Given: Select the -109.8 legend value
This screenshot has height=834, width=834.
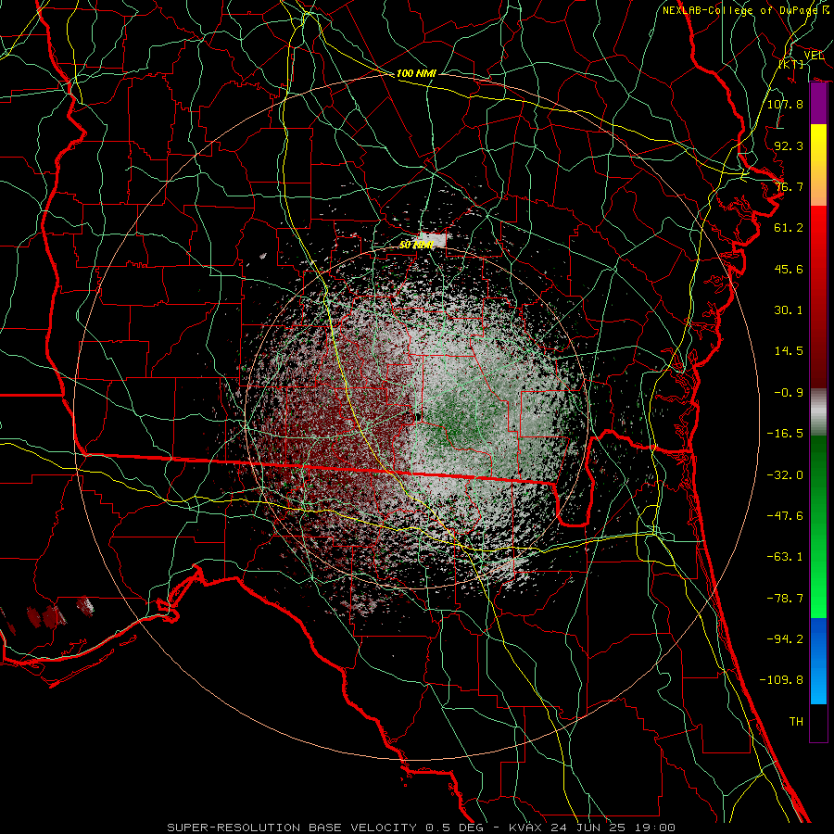Looking at the screenshot, I should pyautogui.click(x=781, y=680).
